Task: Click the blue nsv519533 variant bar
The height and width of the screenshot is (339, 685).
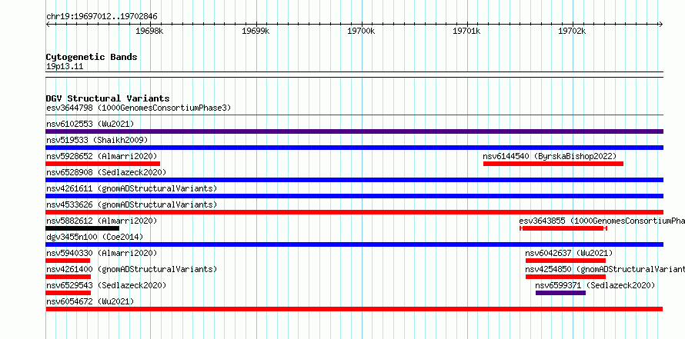Action: (x=354, y=148)
